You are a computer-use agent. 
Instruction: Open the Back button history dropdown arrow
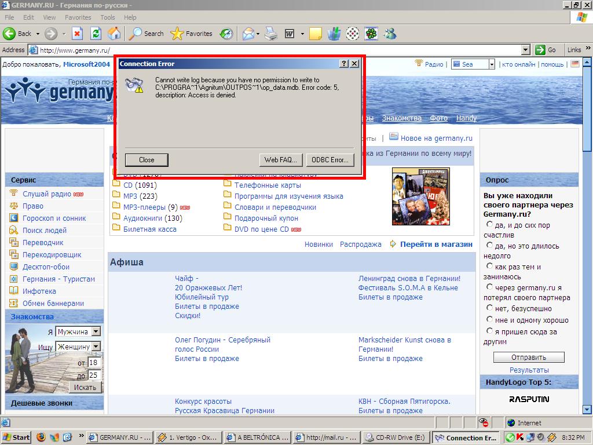coord(38,34)
